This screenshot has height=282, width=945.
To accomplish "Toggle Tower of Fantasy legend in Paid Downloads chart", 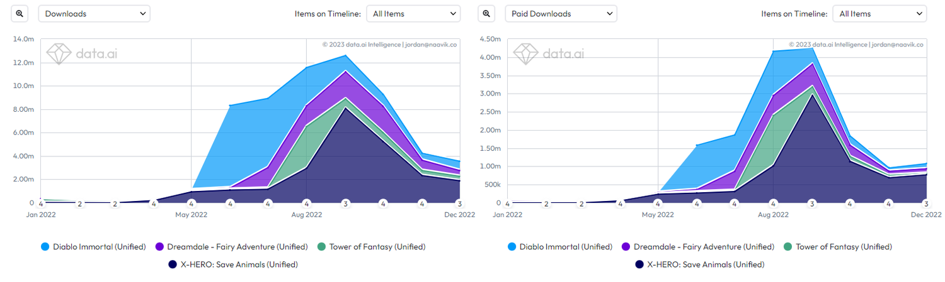I will (837, 247).
